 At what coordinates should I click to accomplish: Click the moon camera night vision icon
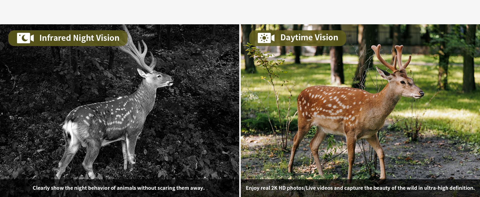(x=25, y=38)
